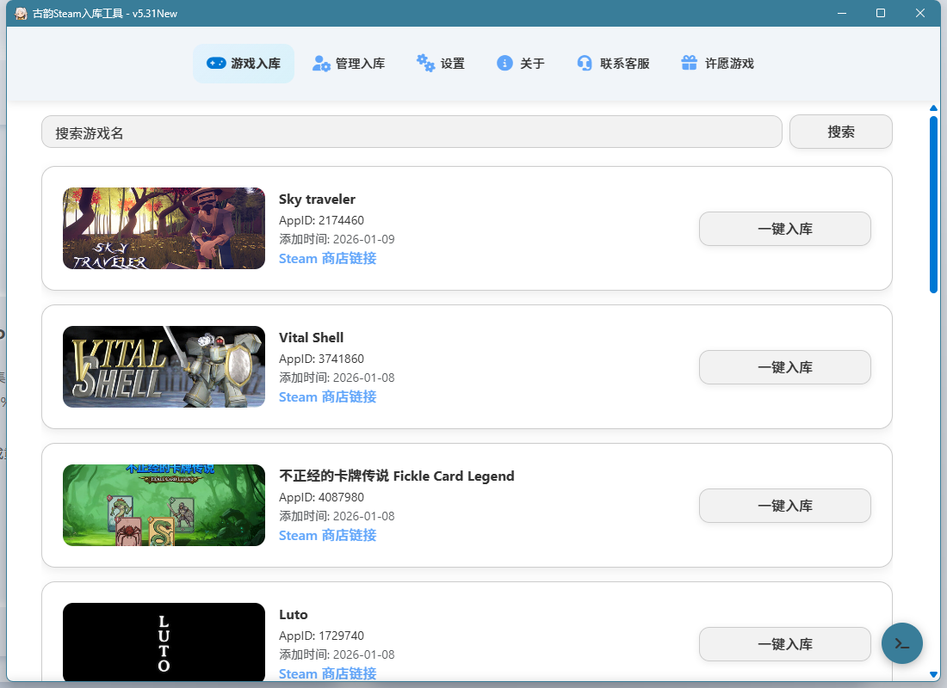The image size is (947, 688).
Task: Click the 关于 info icon
Action: pyautogui.click(x=504, y=63)
